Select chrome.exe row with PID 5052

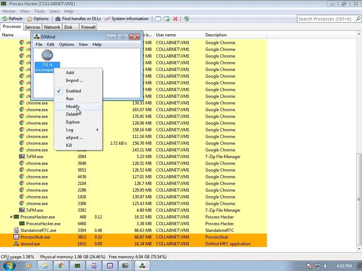coord(133,170)
